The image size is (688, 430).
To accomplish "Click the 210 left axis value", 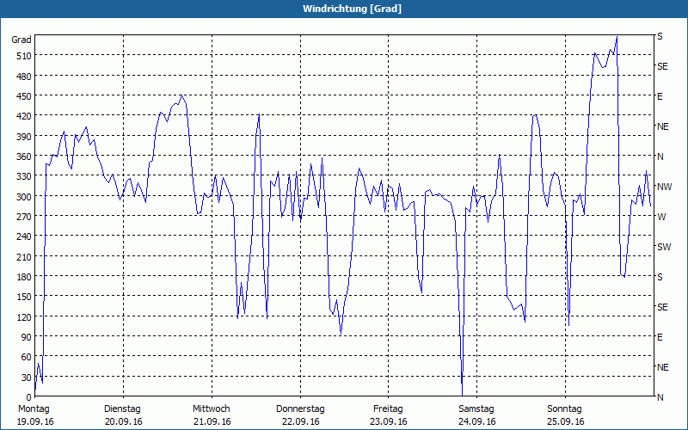I will [24, 256].
